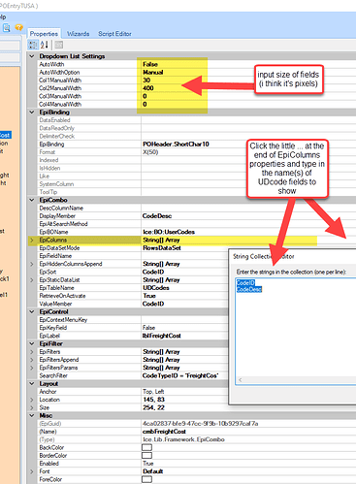Open the Wizards tab
The image size is (356, 484).
[x=78, y=34]
